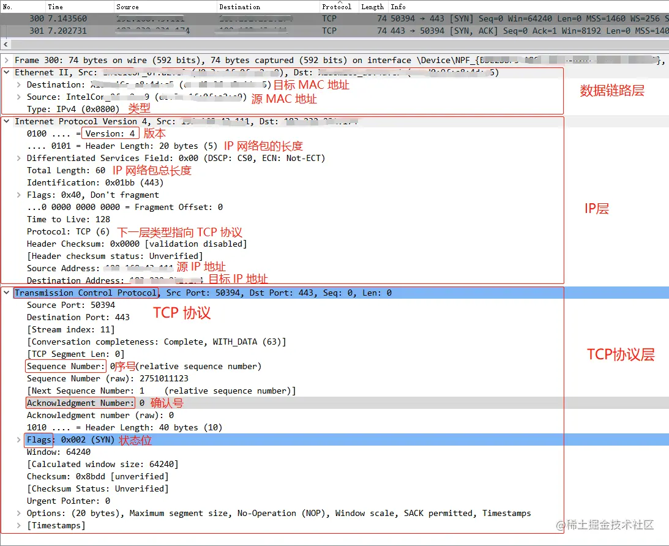Sort by the Time column header
This screenshot has height=546, width=669.
pos(80,6)
